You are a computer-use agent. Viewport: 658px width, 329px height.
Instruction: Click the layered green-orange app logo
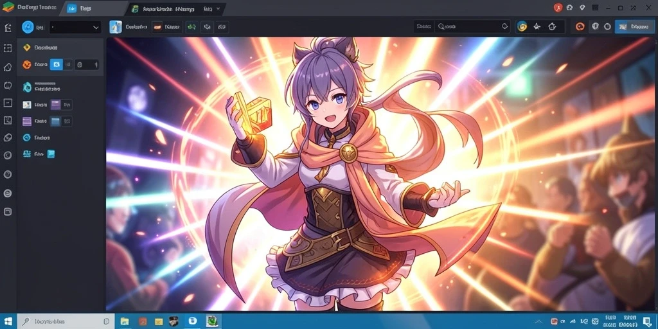[x=8, y=8]
